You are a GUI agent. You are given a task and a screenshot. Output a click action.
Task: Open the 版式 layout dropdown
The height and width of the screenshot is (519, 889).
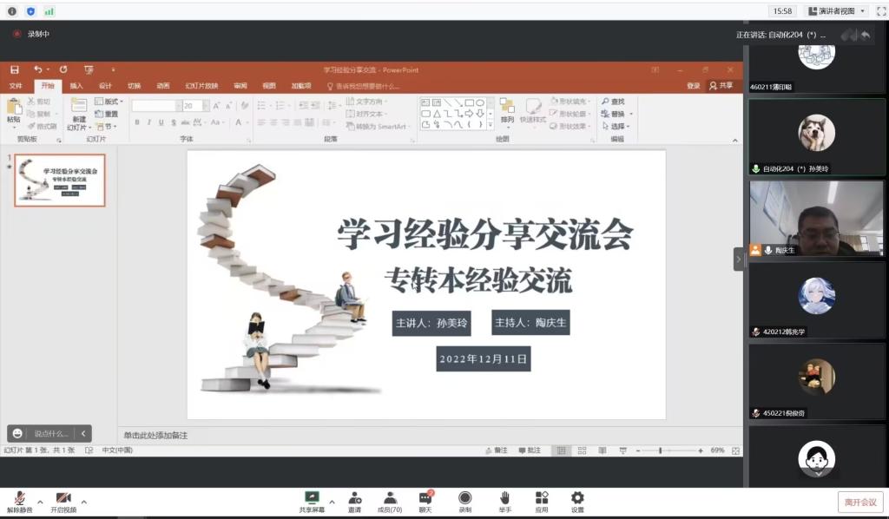109,102
